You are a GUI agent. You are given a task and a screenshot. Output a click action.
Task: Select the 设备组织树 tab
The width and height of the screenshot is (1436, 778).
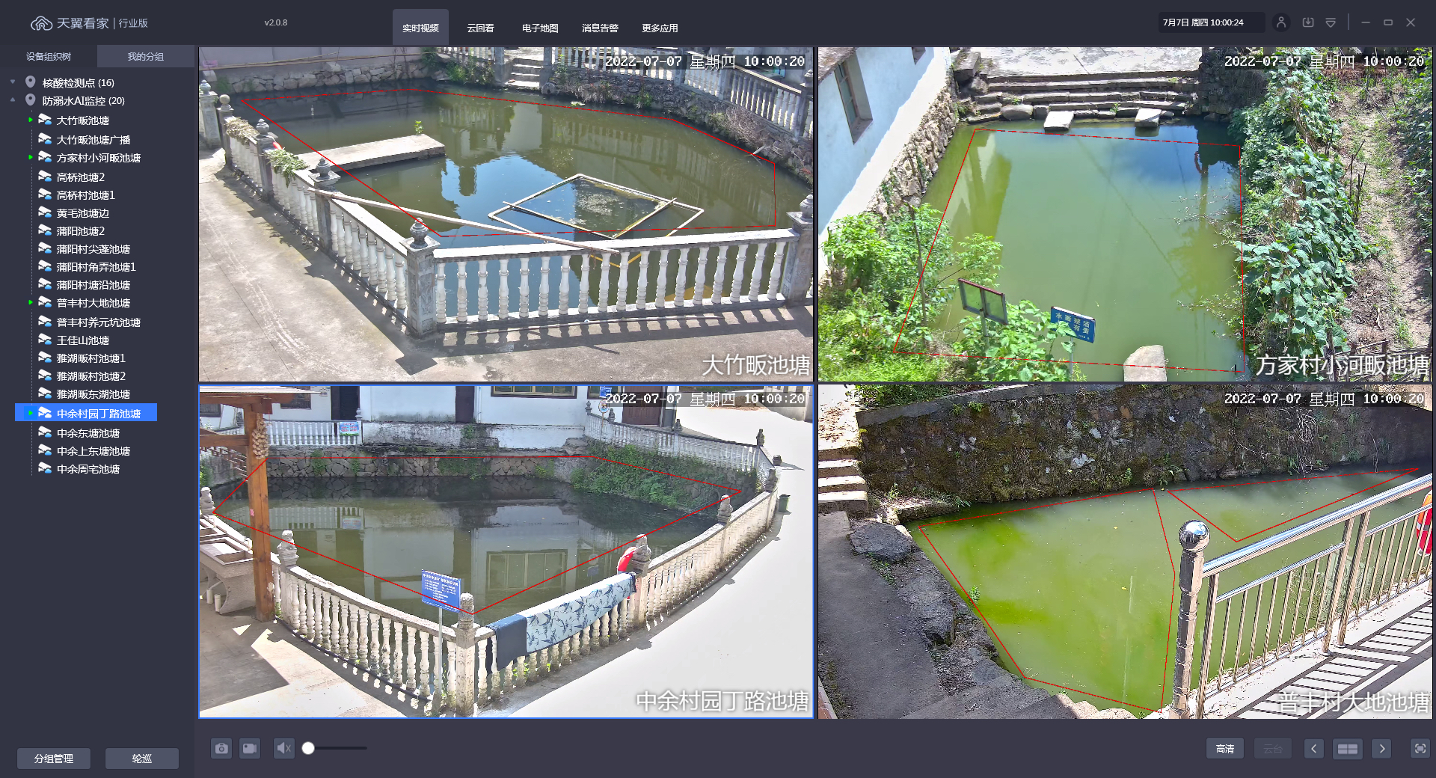pos(49,57)
